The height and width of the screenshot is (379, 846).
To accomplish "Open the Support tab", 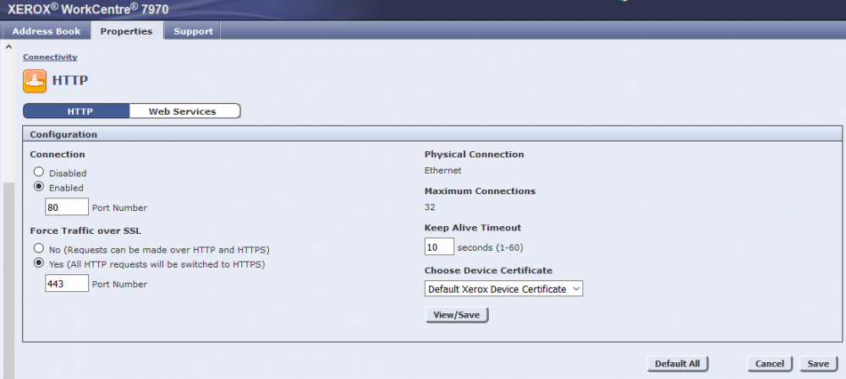I will (193, 31).
